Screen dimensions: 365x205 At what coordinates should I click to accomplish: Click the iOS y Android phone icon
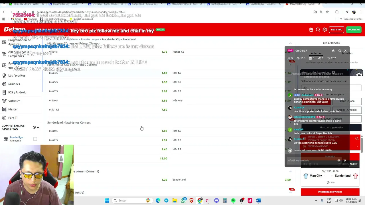point(4,92)
